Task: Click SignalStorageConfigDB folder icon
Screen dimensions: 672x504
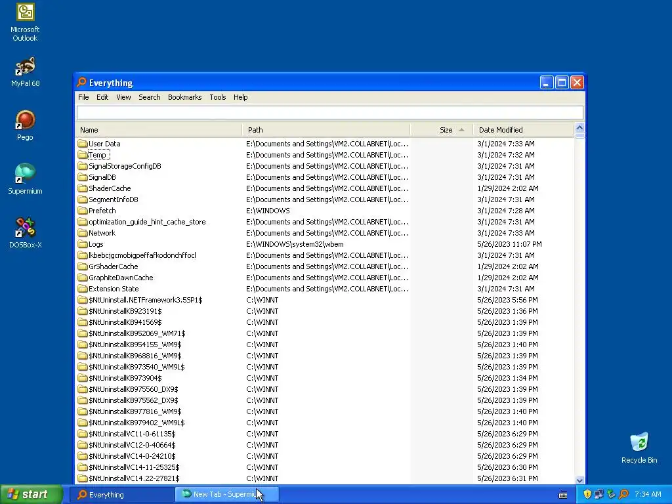Action: [82, 166]
